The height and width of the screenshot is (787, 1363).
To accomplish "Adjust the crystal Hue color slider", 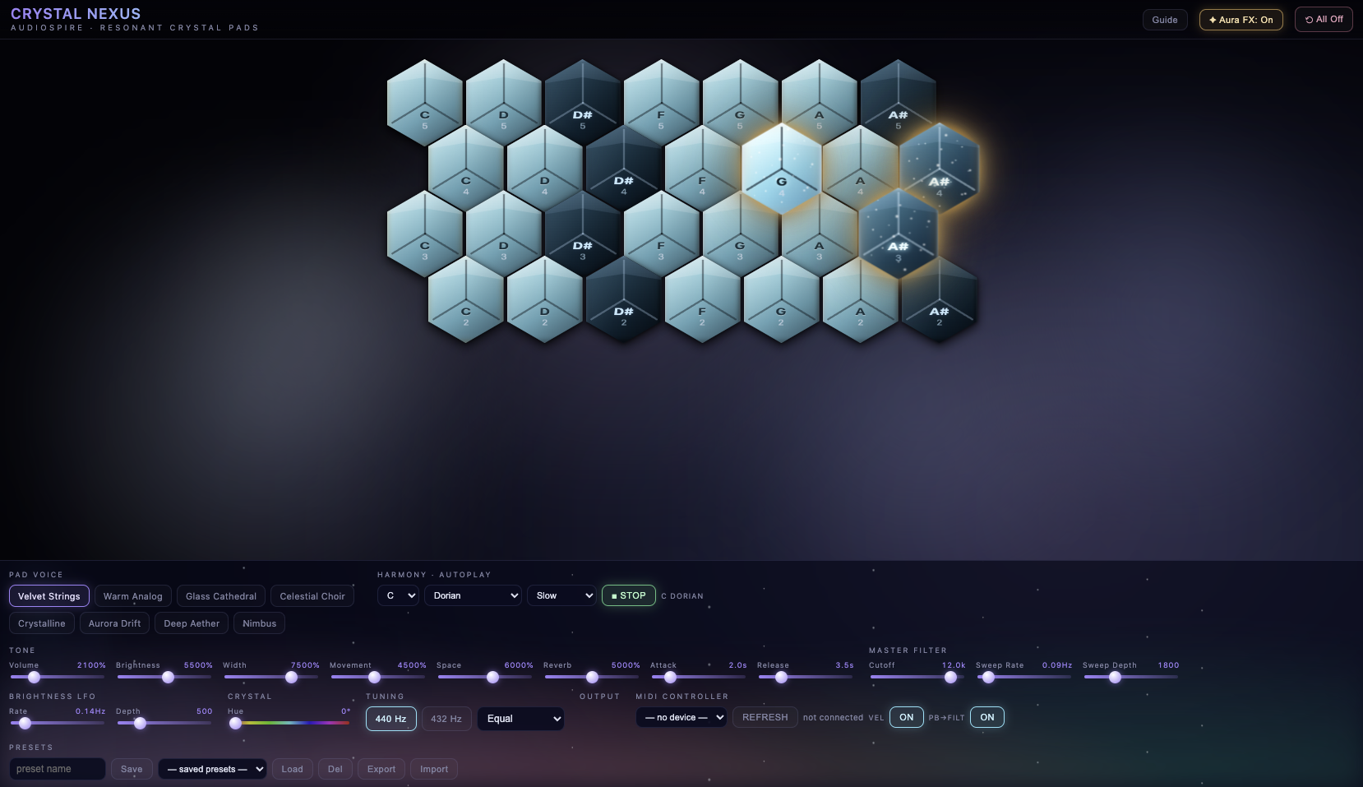I will point(289,723).
